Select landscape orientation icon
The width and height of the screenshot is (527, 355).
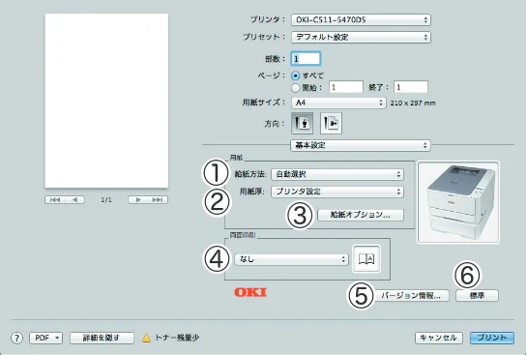coord(331,123)
